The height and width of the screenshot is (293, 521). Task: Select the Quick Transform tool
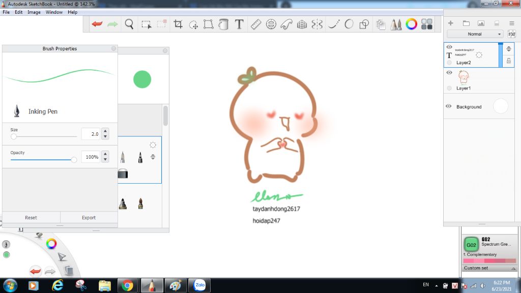coord(193,24)
